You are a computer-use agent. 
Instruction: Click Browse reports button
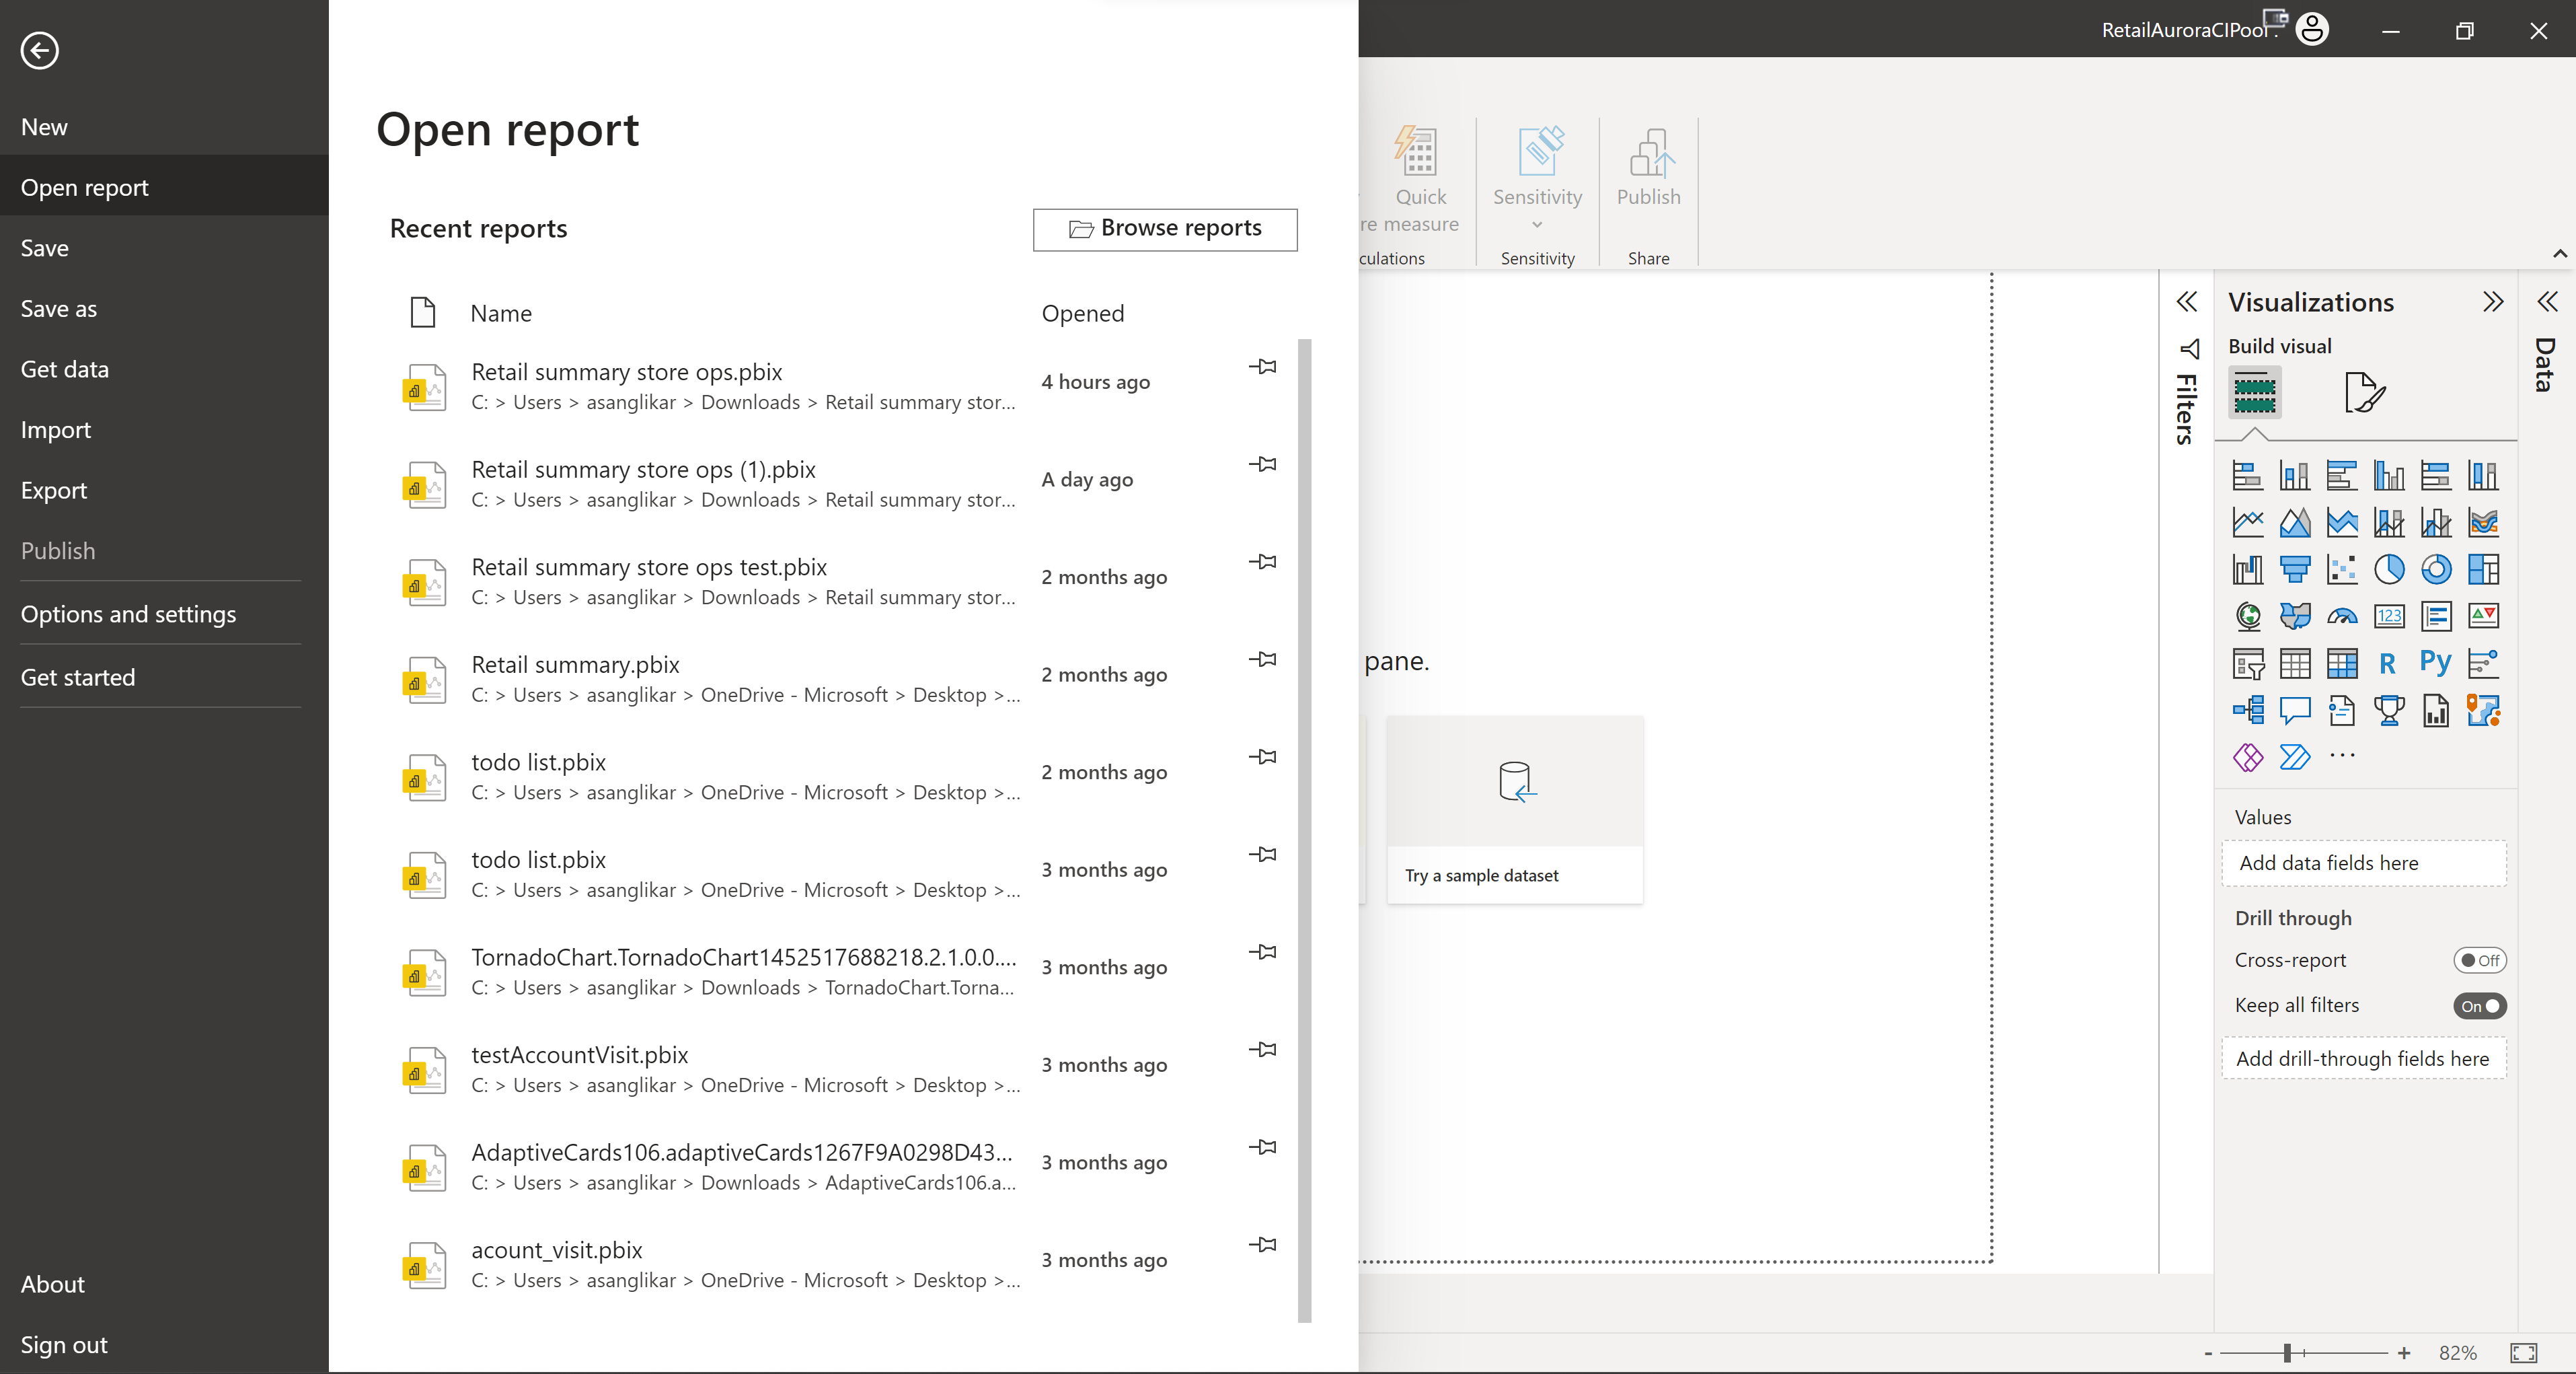[x=1166, y=228]
